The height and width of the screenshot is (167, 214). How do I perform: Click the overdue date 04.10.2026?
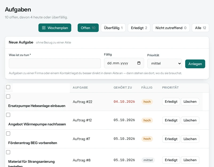tap(124, 102)
